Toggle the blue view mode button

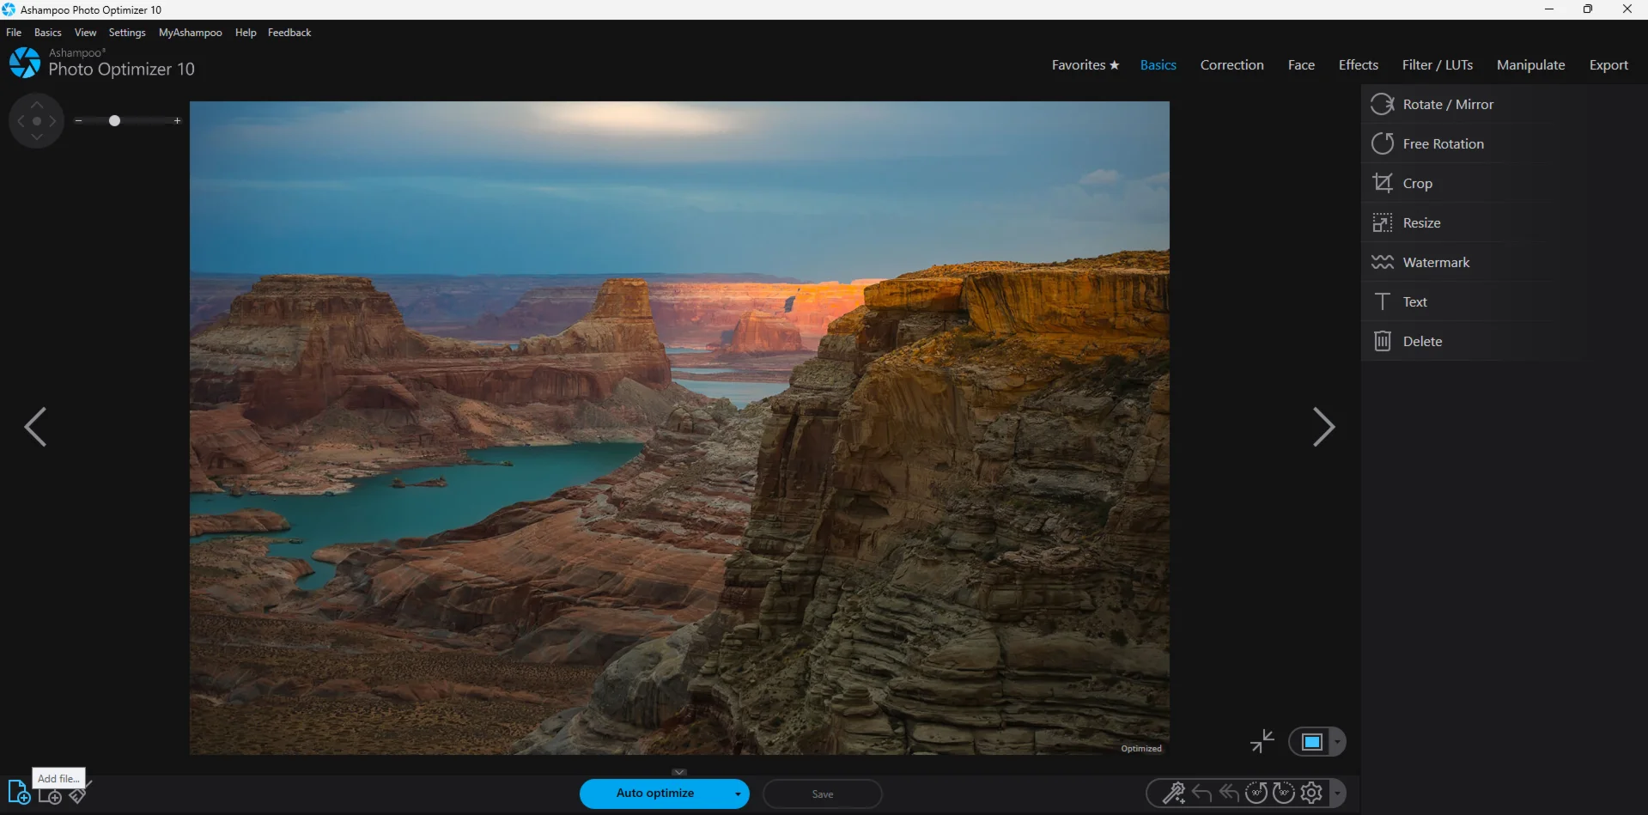[x=1311, y=742]
